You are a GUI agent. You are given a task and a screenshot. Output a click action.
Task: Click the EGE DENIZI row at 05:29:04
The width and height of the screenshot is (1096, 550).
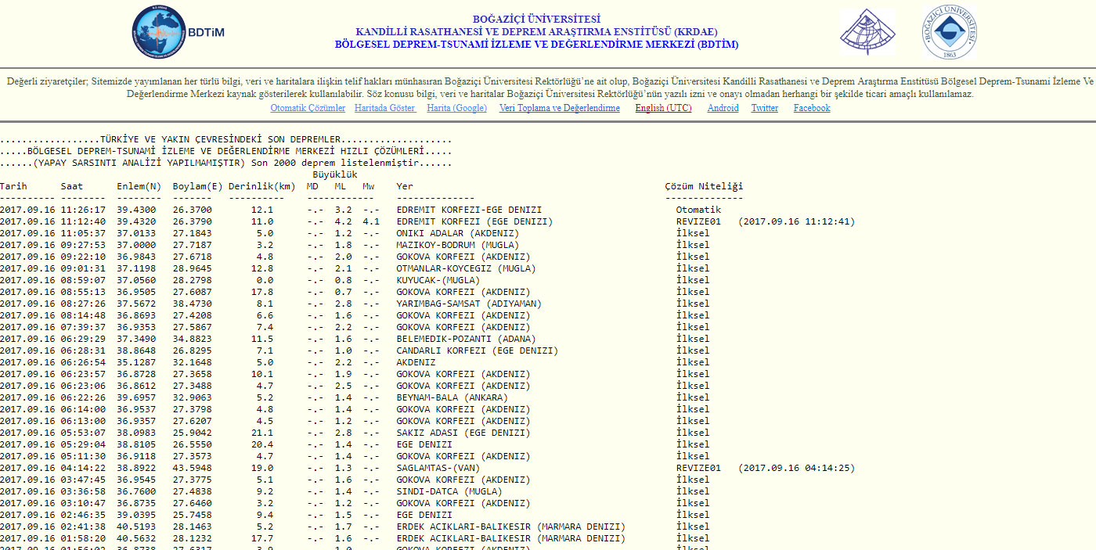[355, 444]
